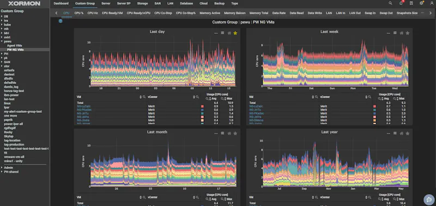Toggle the favorite star on Last year chart

pos(408,133)
